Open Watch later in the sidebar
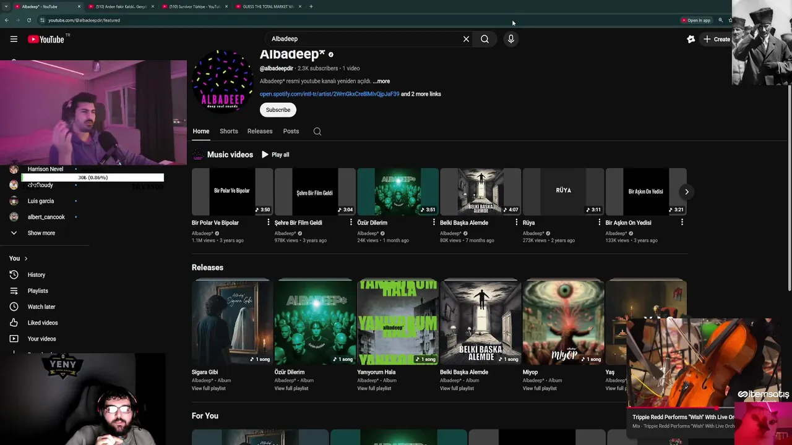 point(41,307)
